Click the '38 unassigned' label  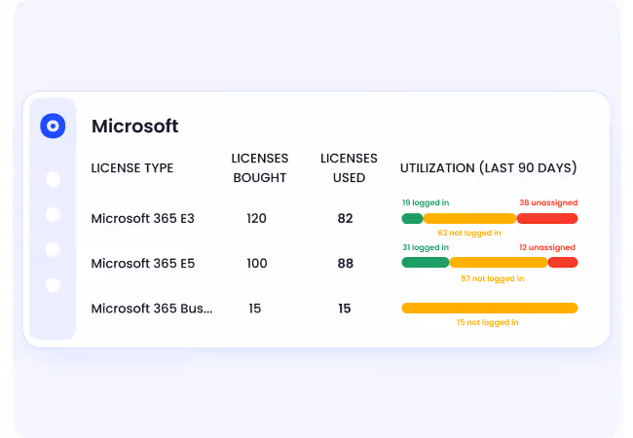[548, 202]
